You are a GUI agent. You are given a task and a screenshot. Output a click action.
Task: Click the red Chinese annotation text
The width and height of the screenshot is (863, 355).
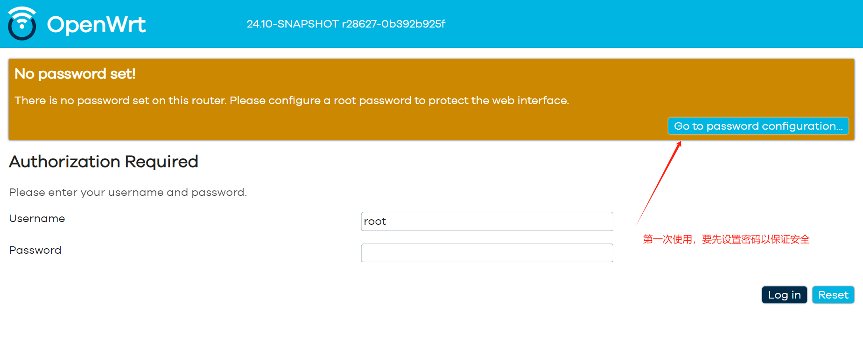tap(726, 239)
